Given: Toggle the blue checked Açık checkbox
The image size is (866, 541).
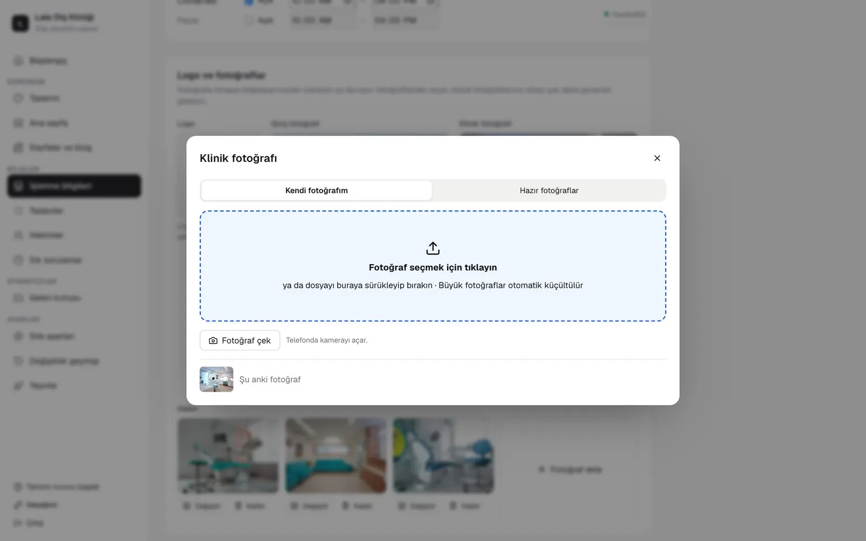Looking at the screenshot, I should [249, 2].
